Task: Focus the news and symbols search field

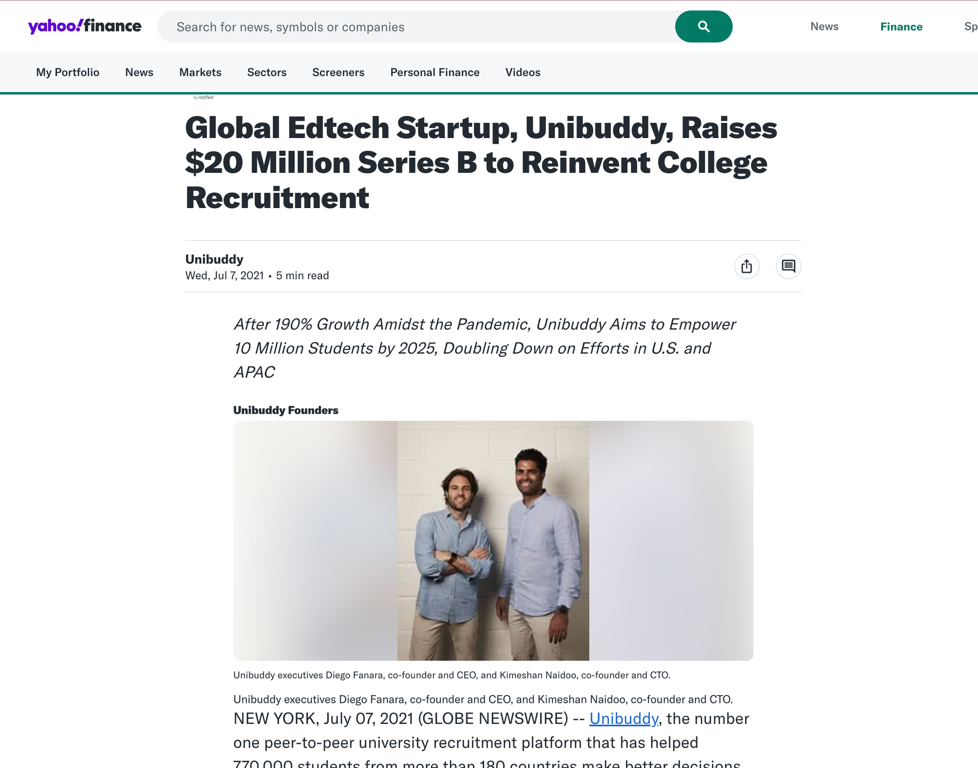Action: [x=416, y=26]
